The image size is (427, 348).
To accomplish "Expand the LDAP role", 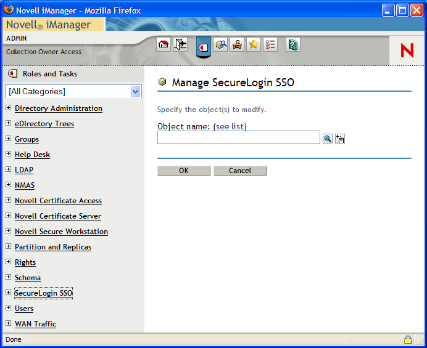I will click(x=9, y=169).
